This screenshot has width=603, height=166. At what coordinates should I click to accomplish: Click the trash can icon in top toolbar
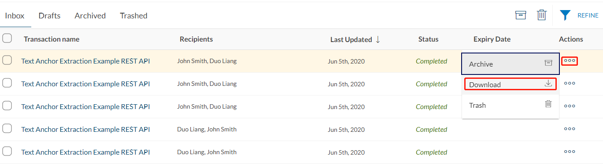coord(542,15)
